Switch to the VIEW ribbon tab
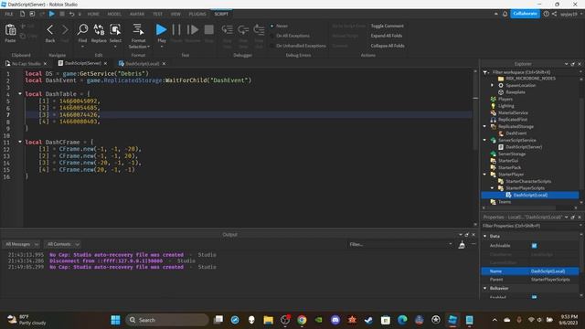The image size is (585, 329). pos(175,14)
